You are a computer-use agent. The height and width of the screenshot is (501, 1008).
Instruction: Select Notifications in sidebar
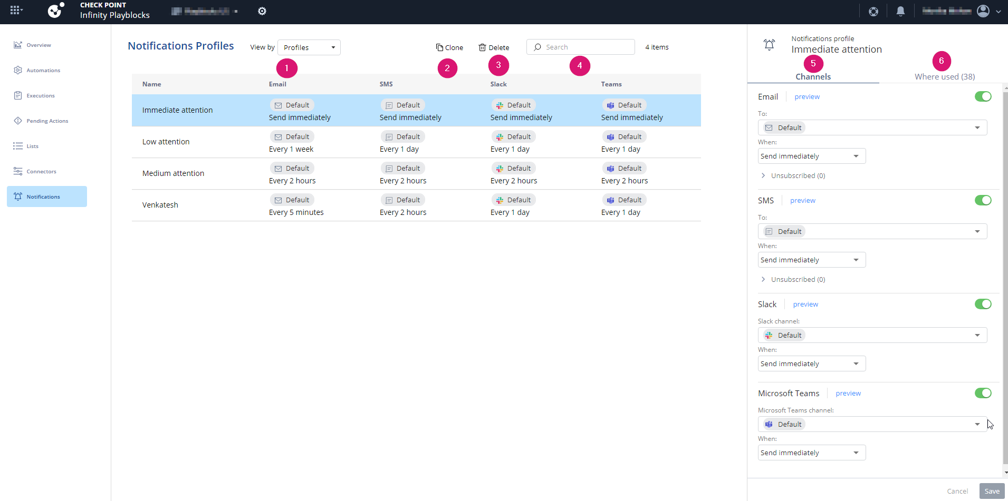point(47,197)
